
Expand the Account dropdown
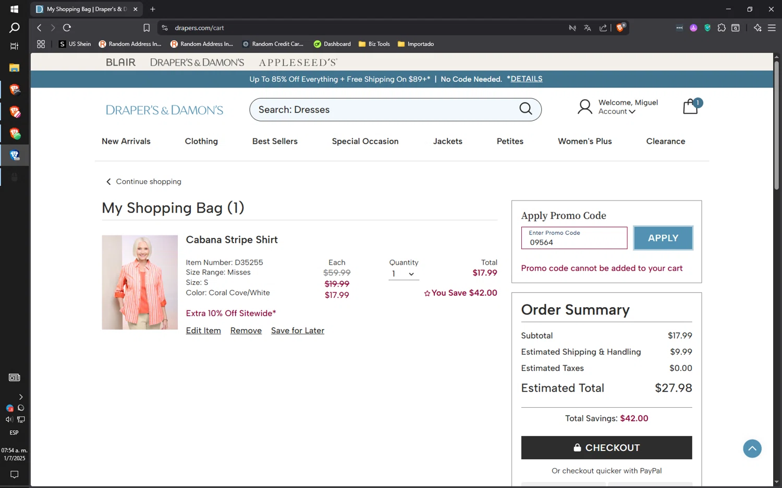point(617,111)
